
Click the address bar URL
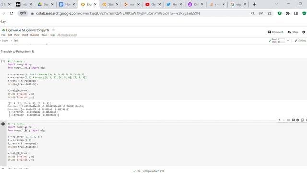118,13
